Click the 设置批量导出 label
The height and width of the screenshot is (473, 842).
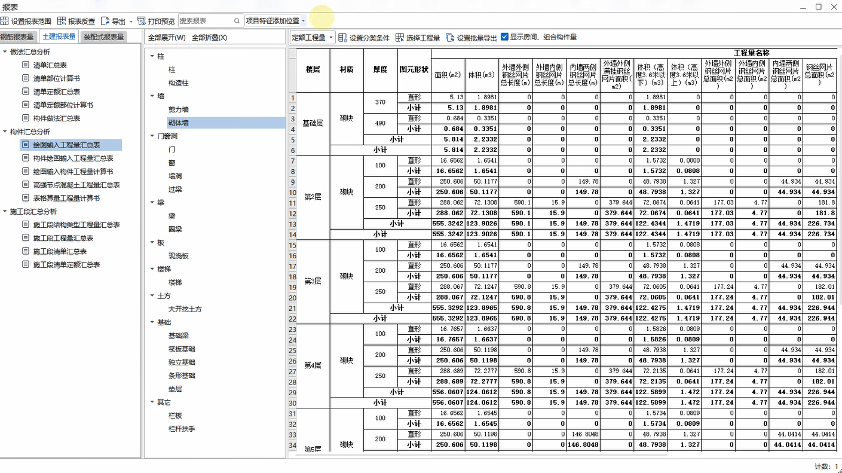(x=477, y=38)
